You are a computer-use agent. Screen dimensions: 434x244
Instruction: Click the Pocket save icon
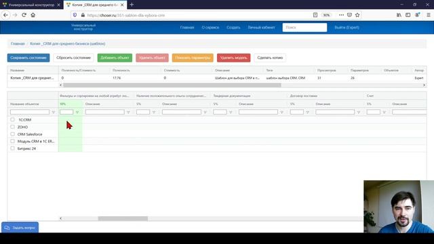point(349,15)
